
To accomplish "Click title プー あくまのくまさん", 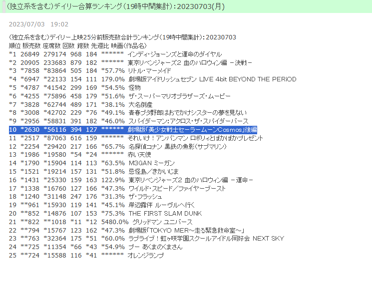I will (x=155, y=247).
